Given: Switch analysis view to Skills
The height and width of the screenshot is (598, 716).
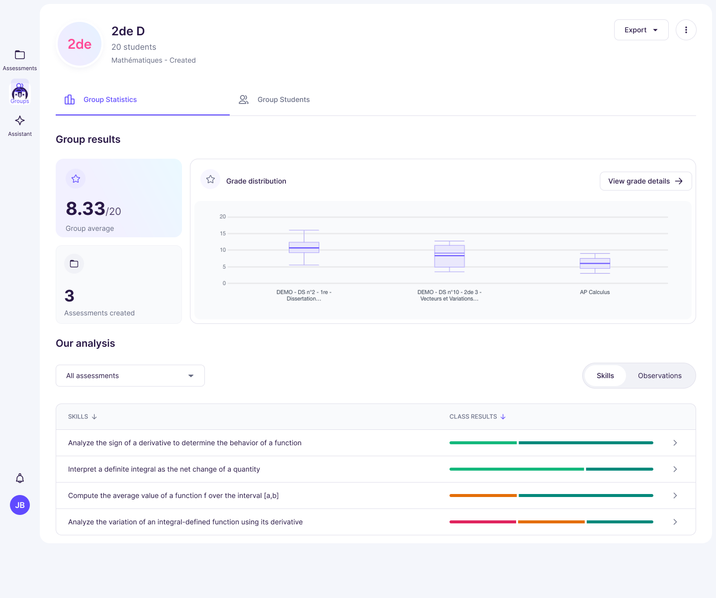Looking at the screenshot, I should coord(605,376).
